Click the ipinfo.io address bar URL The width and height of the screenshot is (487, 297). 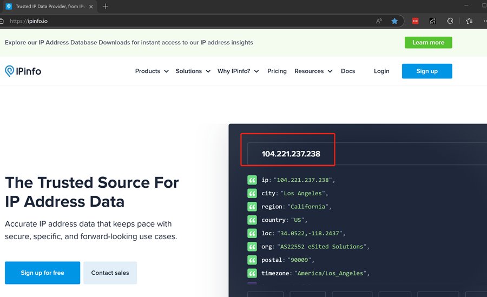tap(29, 21)
